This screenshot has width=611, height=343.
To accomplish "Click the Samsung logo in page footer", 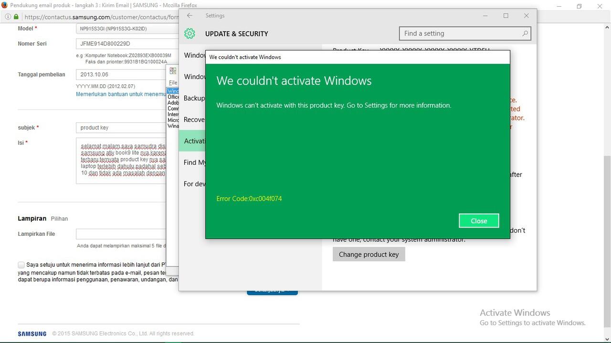I will coord(32,333).
